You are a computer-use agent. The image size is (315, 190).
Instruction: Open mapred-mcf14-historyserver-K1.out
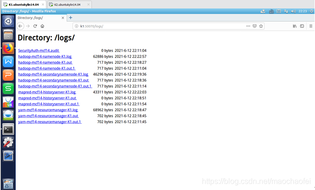(47, 98)
